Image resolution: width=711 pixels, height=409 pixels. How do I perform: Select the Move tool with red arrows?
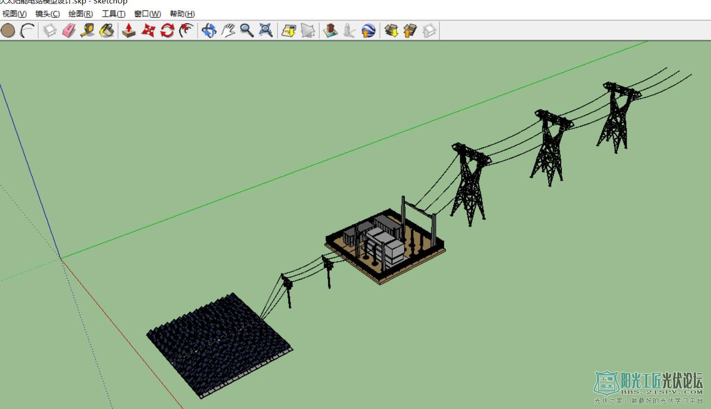click(148, 30)
